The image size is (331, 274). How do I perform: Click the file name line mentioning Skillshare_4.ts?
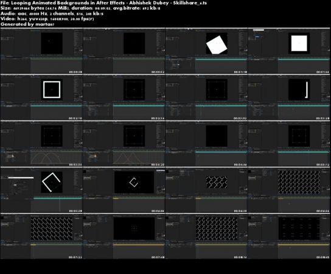[x=103, y=3]
